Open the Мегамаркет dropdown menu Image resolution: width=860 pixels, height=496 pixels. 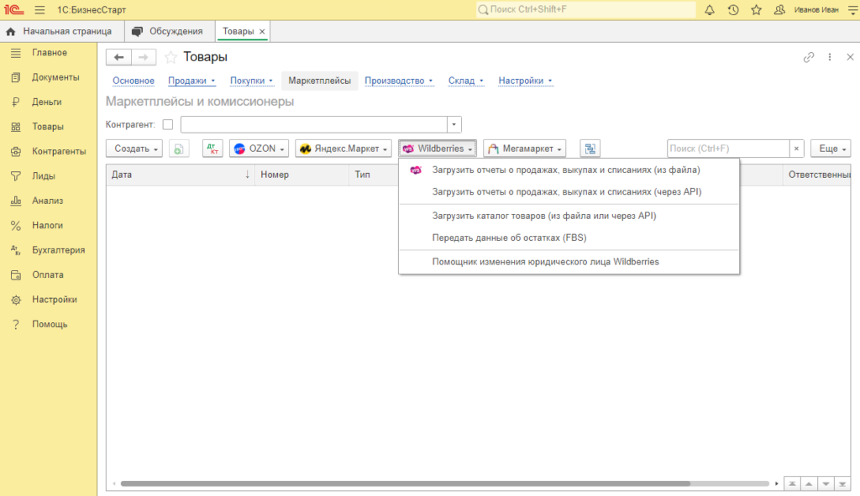click(x=524, y=149)
